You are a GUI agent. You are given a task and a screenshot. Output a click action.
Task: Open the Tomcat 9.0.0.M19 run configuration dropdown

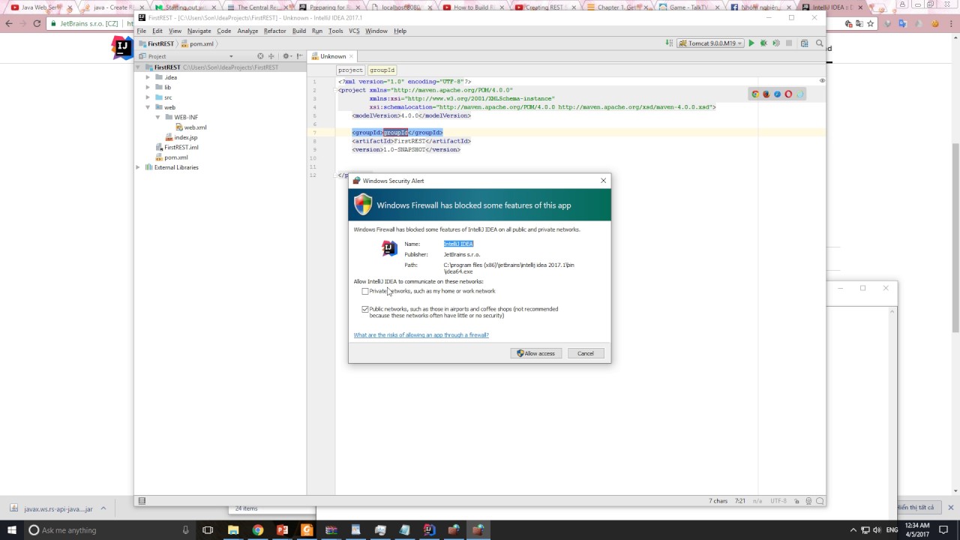click(710, 43)
